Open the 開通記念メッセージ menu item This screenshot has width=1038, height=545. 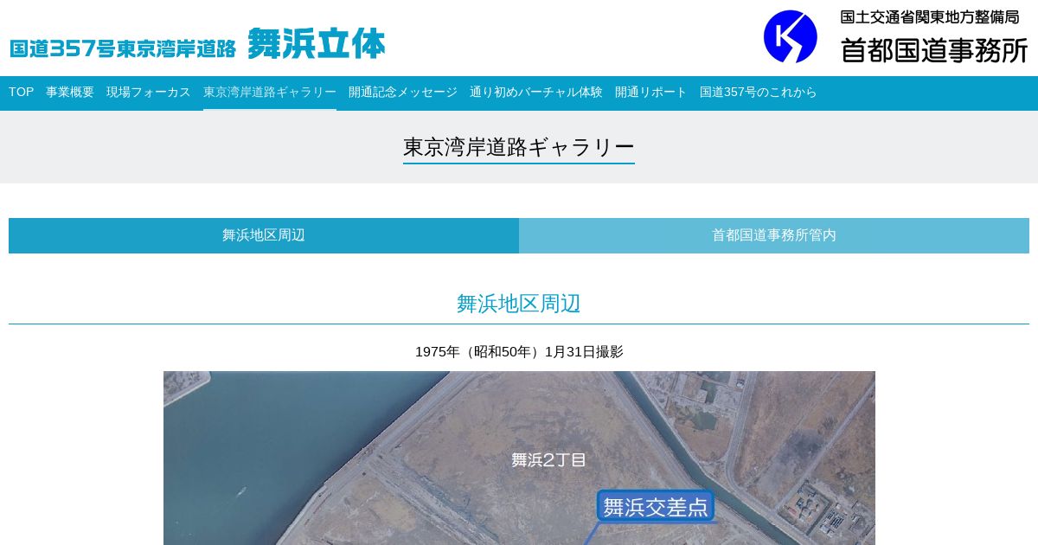click(x=403, y=92)
